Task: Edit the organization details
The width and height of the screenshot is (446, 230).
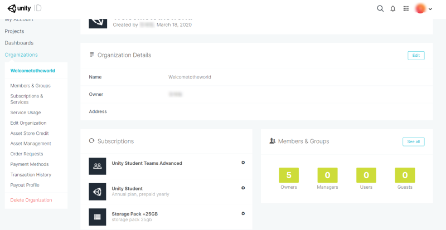Action: click(416, 56)
